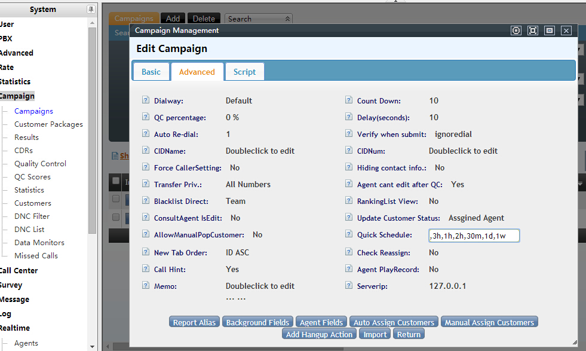Collapse the Campaign sidebar section
Viewport: 586px width, 351px height.
17,96
